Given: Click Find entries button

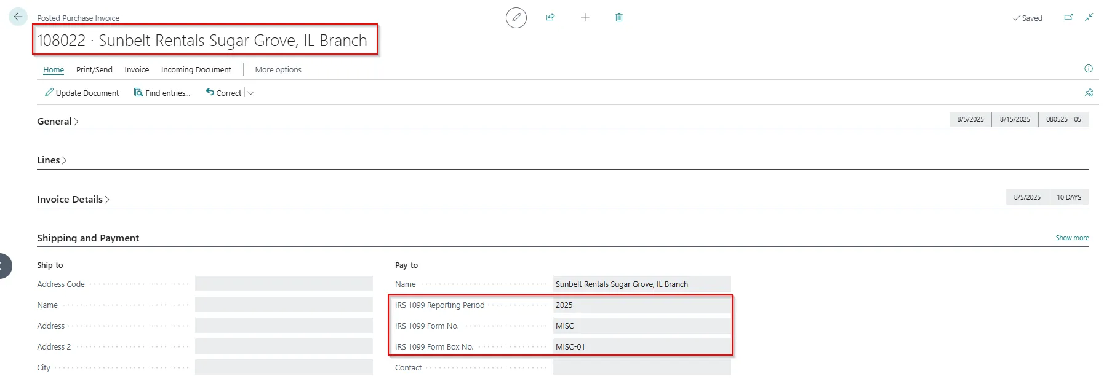Looking at the screenshot, I should [162, 93].
